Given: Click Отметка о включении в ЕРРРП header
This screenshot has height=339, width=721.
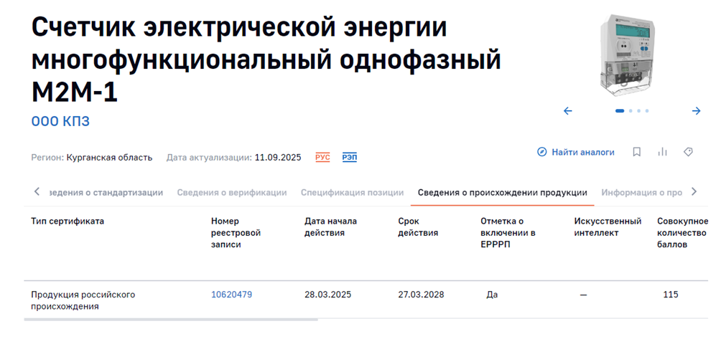Looking at the screenshot, I should point(508,233).
